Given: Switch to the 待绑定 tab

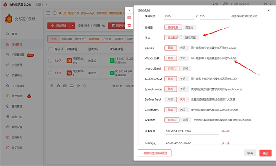Looking at the screenshot, I should point(119,39).
